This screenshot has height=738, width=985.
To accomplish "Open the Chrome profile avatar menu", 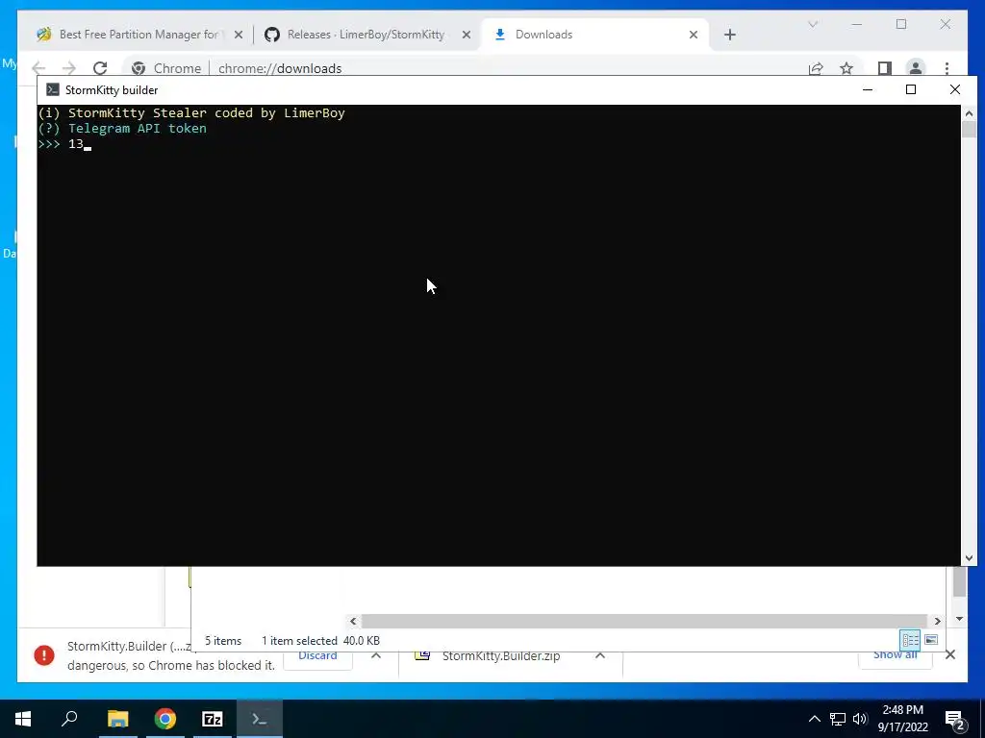I will [916, 68].
